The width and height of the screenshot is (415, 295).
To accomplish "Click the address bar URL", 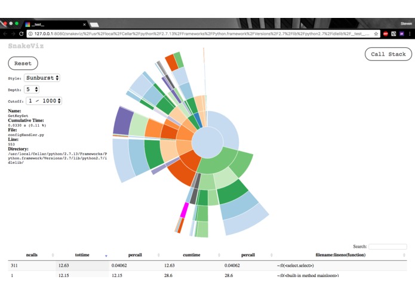I will point(201,34).
